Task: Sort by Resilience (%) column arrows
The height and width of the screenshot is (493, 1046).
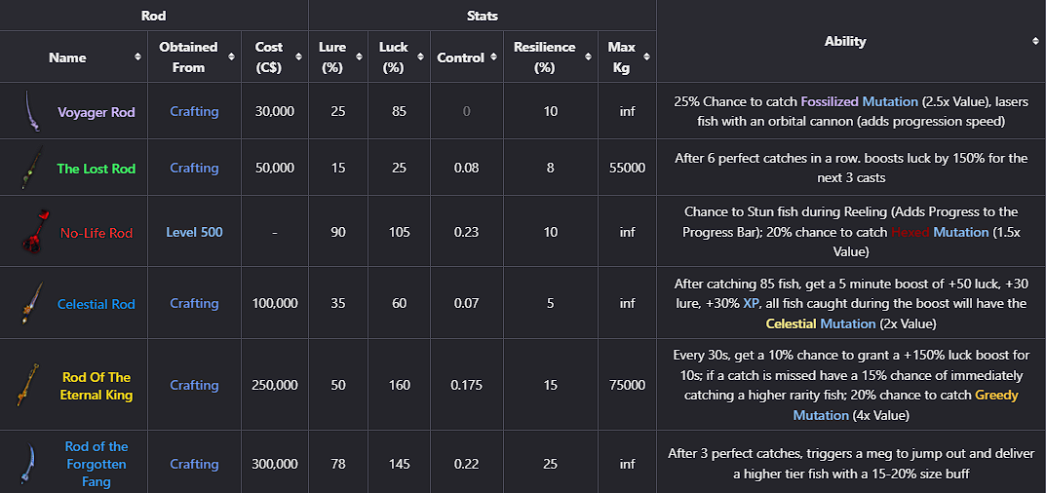Action: [589, 57]
